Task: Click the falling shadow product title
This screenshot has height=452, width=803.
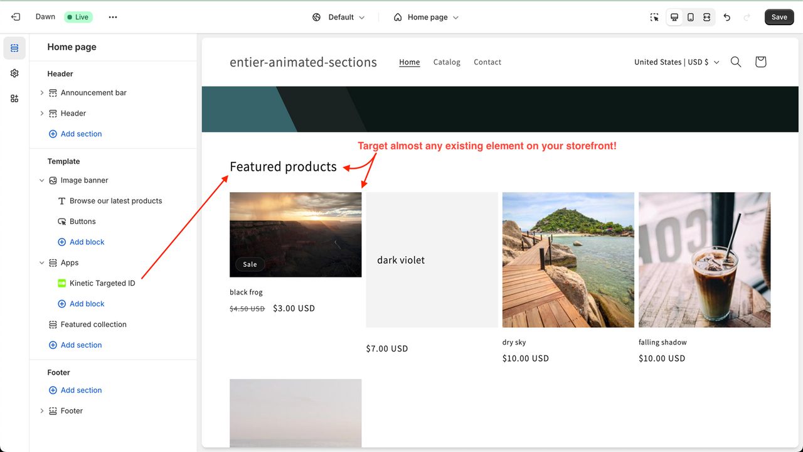Action: tap(662, 343)
